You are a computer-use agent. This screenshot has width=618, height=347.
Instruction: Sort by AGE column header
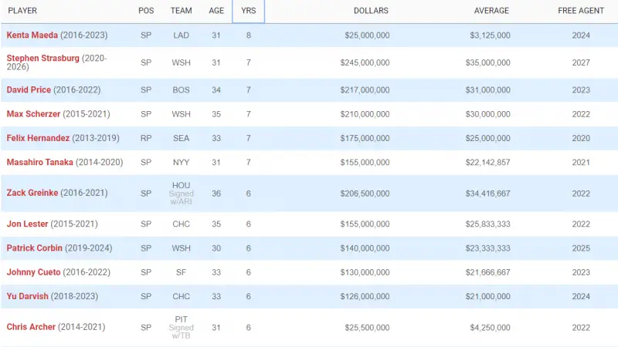coord(216,11)
